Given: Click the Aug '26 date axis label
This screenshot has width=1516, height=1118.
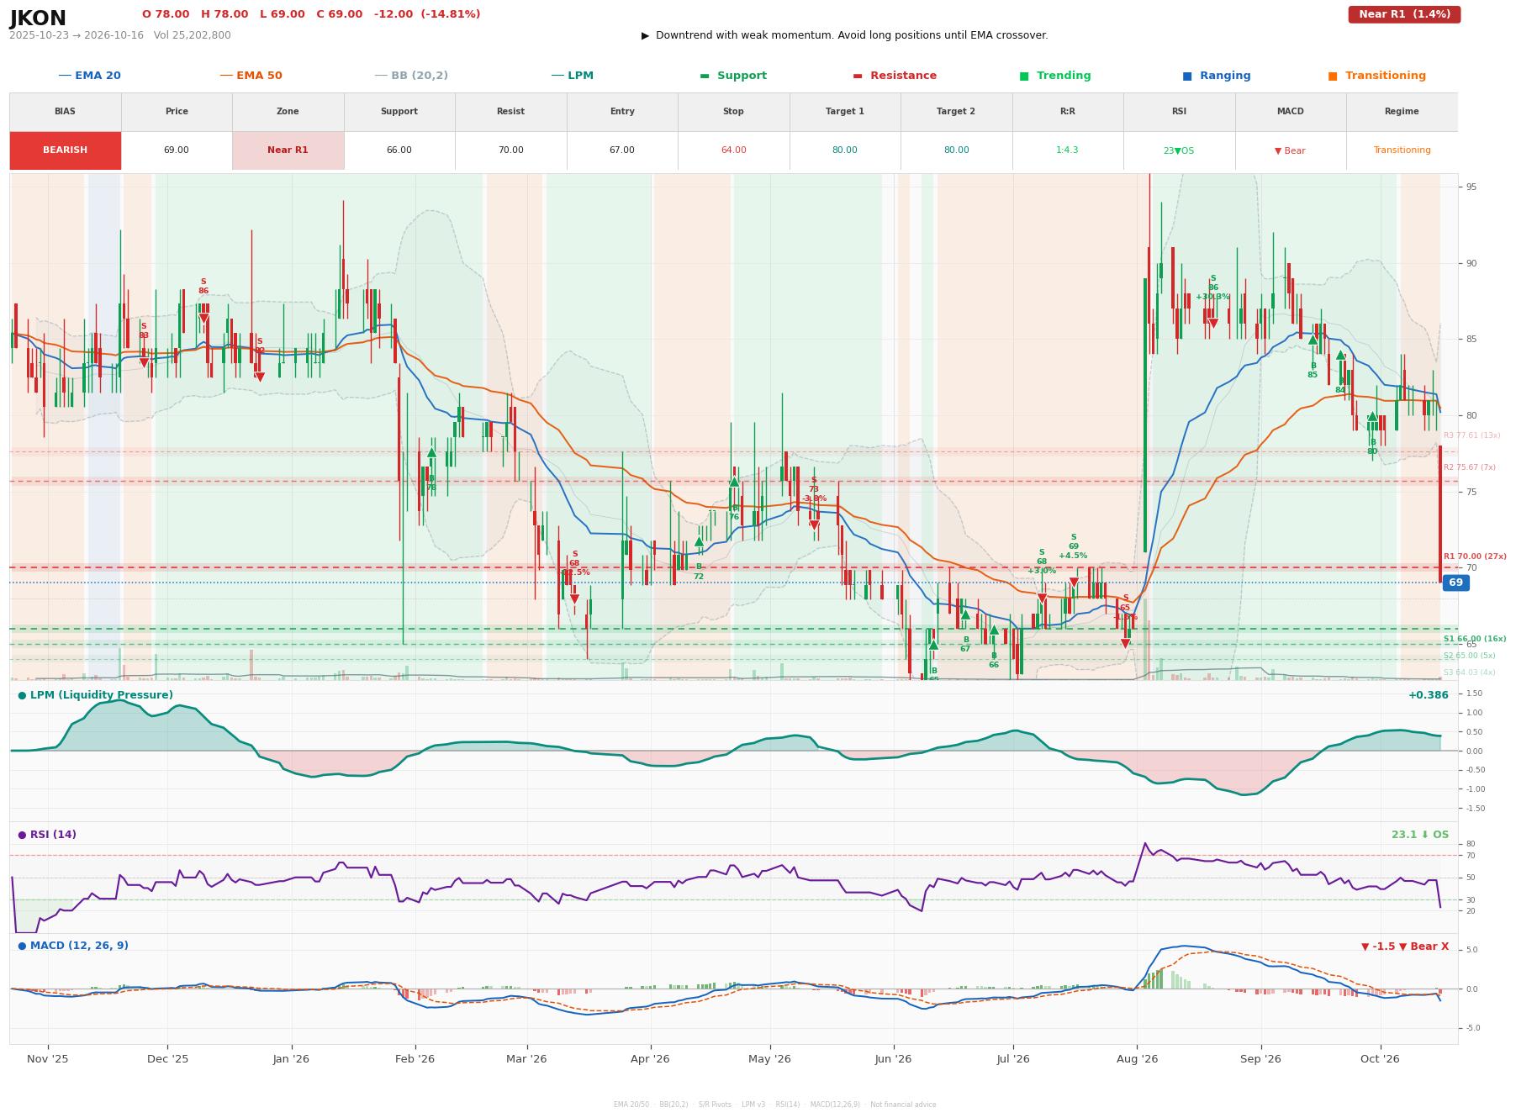Looking at the screenshot, I should (x=1137, y=1059).
